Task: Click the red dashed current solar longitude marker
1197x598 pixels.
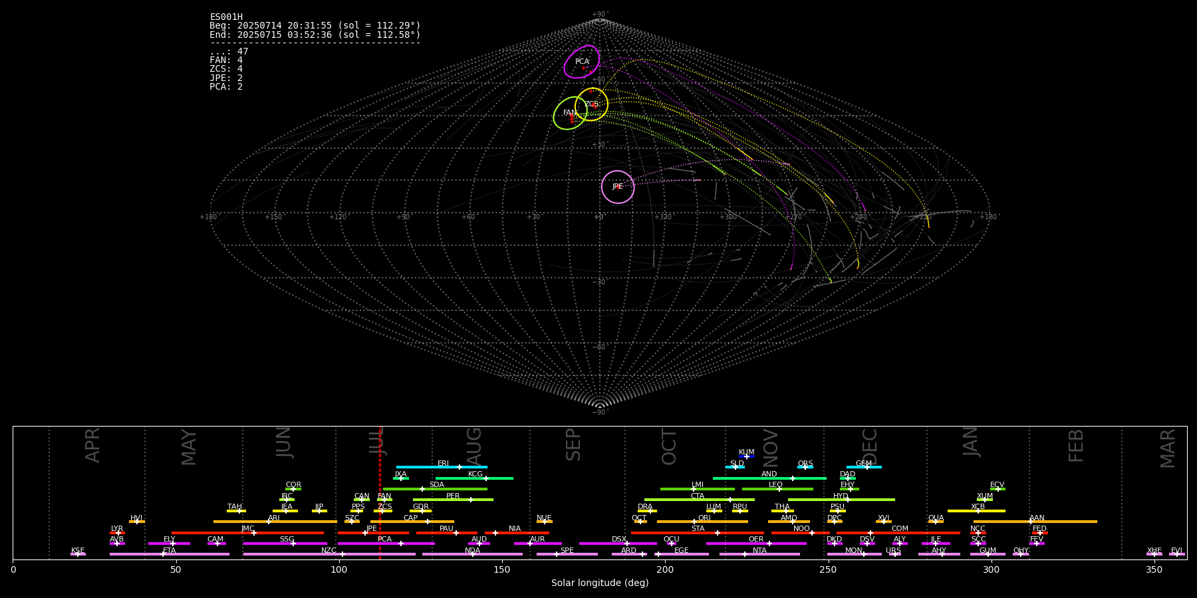Action: tap(380, 492)
